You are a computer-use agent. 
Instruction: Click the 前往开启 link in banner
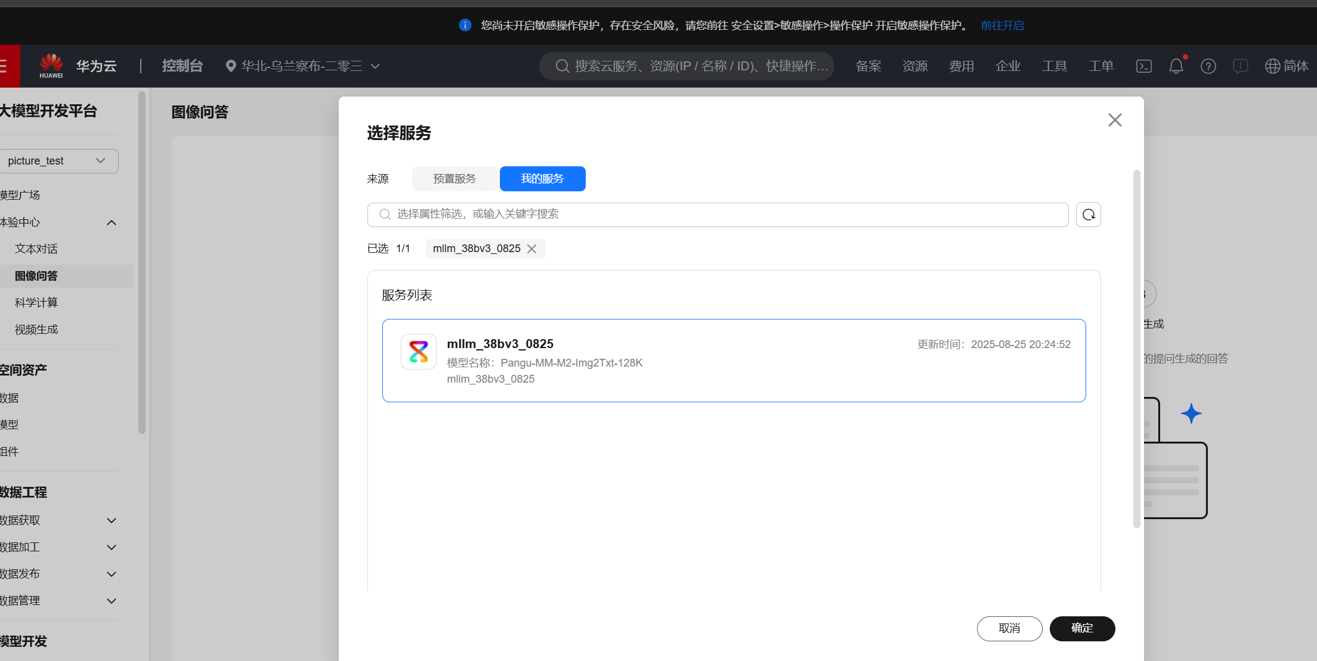point(1002,25)
